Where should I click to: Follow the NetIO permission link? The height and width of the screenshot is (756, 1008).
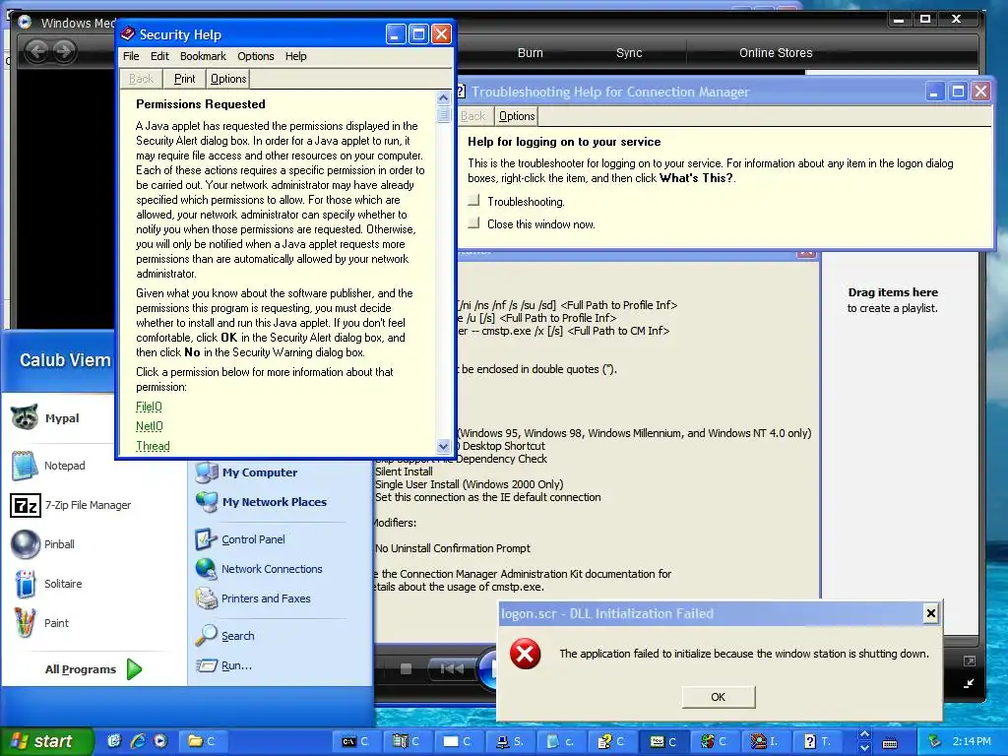tap(150, 426)
